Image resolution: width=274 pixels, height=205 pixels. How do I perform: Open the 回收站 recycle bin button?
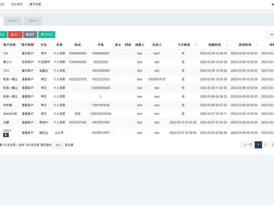click(47, 35)
